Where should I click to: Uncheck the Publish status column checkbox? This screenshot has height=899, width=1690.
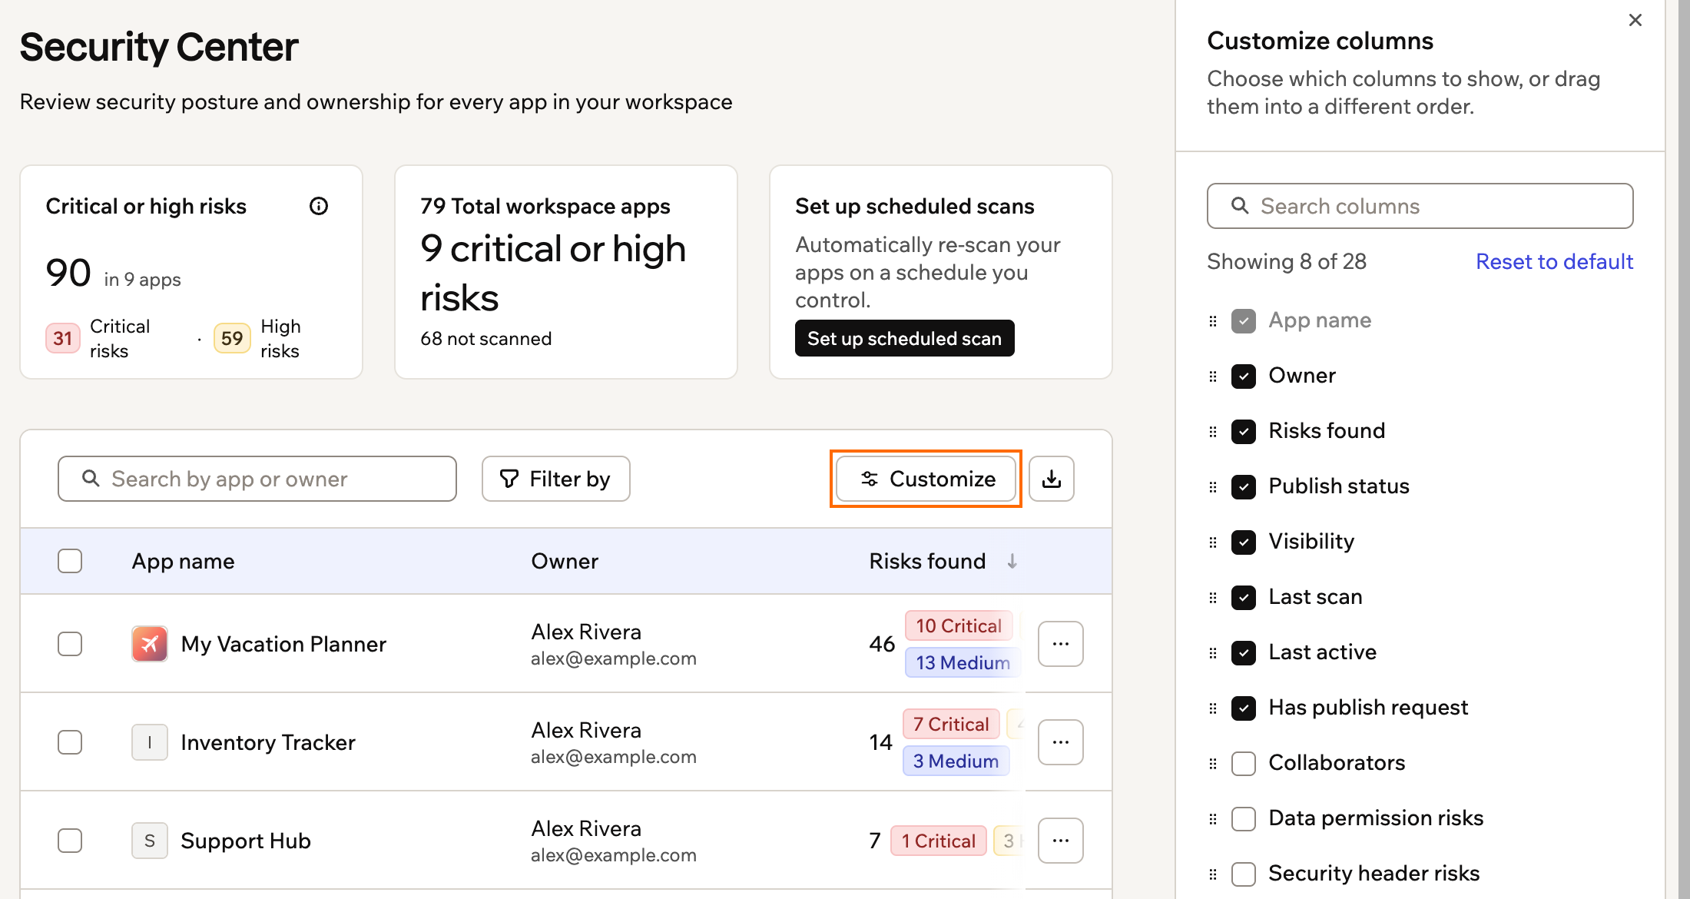point(1244,487)
